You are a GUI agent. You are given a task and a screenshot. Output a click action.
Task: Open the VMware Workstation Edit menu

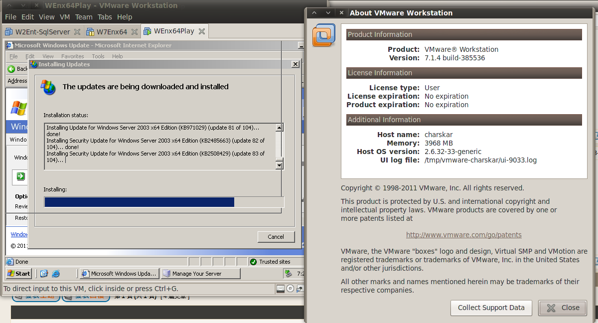pyautogui.click(x=26, y=17)
